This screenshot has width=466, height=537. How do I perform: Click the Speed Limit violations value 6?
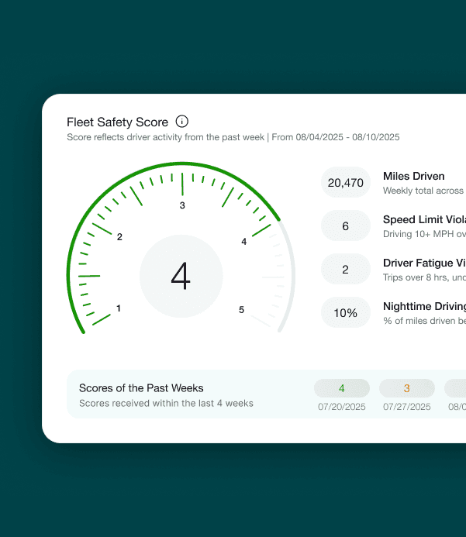coord(345,225)
